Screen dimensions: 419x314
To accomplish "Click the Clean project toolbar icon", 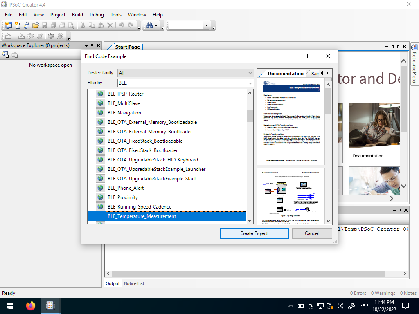I will click(22, 36).
